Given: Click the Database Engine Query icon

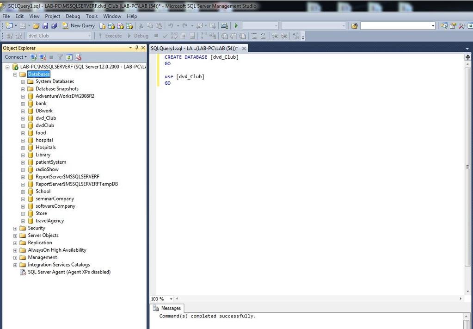Looking at the screenshot, I should 103,26.
